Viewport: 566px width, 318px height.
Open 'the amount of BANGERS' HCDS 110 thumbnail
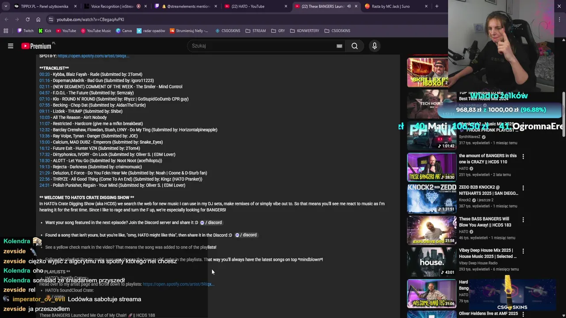(432, 167)
